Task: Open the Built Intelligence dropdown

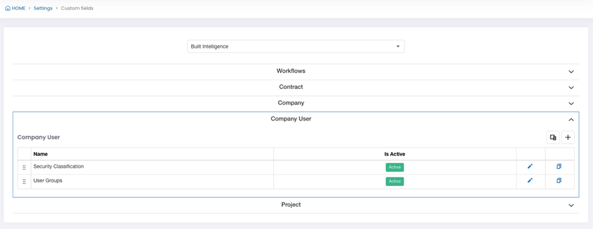Action: click(296, 47)
